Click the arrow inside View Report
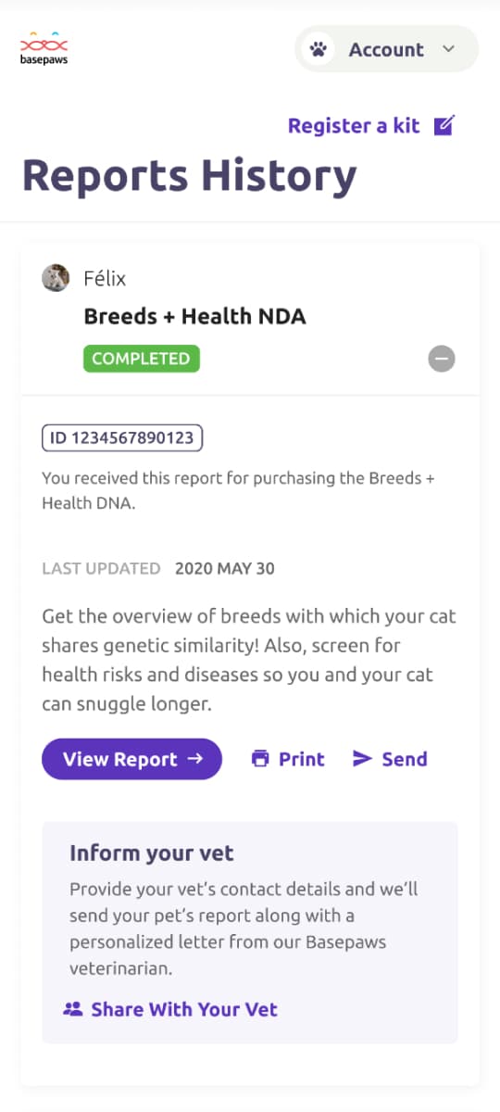 194,759
